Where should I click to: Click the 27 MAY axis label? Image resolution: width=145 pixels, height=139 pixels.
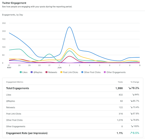[x=9, y=66]
